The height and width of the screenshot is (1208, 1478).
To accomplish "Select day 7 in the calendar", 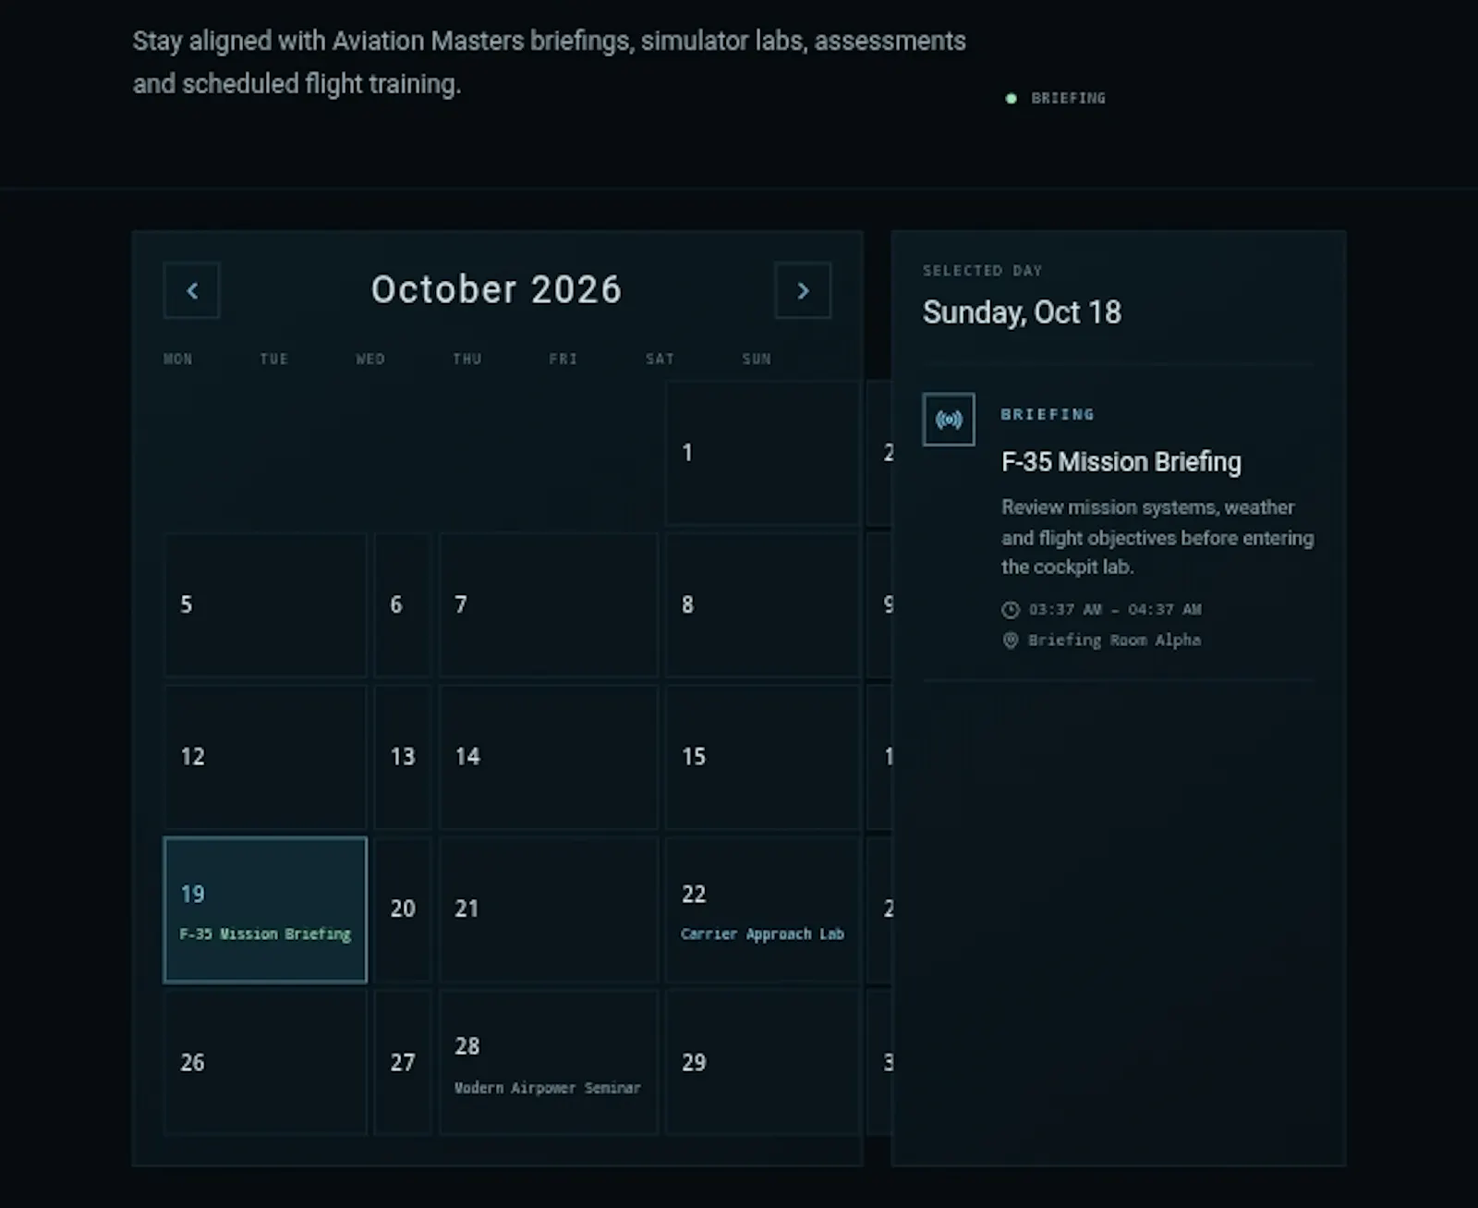I will pos(549,604).
